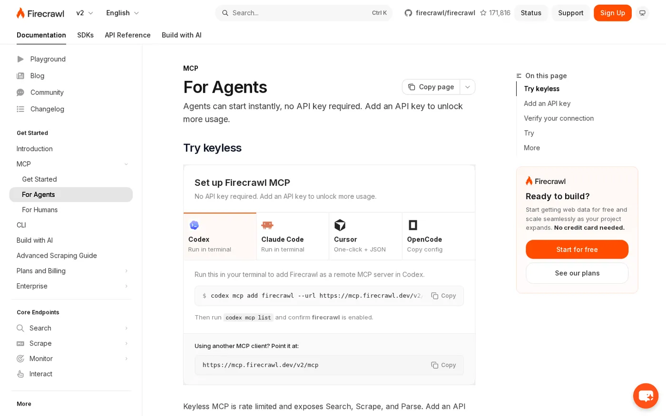Click the Support button
Viewport: 666px width, 416px height.
click(571, 13)
